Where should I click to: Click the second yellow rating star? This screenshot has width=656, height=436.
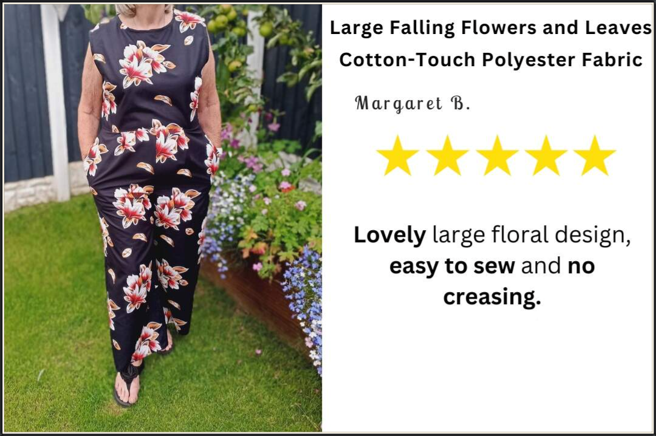[x=447, y=155]
